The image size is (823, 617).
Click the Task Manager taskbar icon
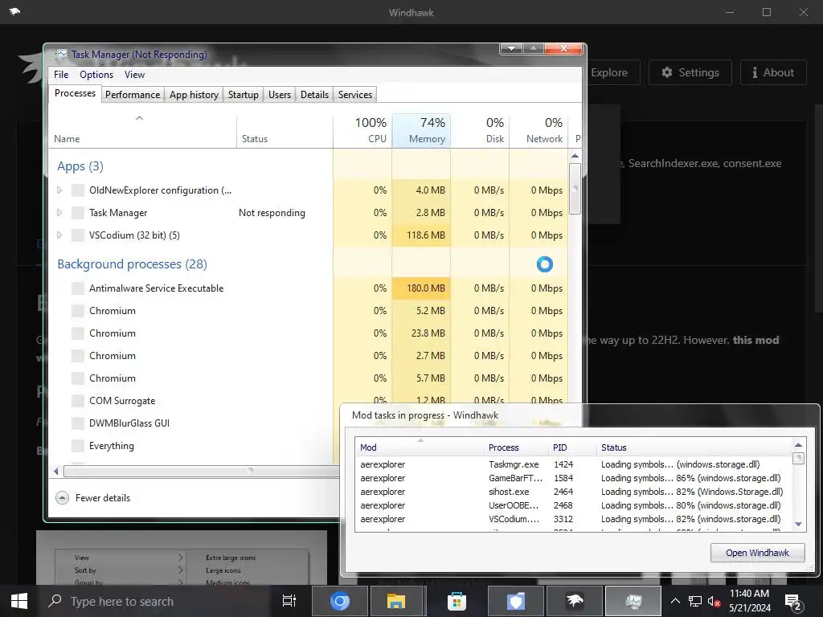[633, 601]
